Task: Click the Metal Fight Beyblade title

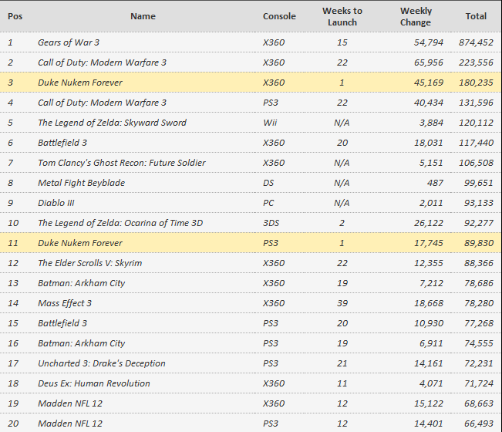Action: (81, 183)
